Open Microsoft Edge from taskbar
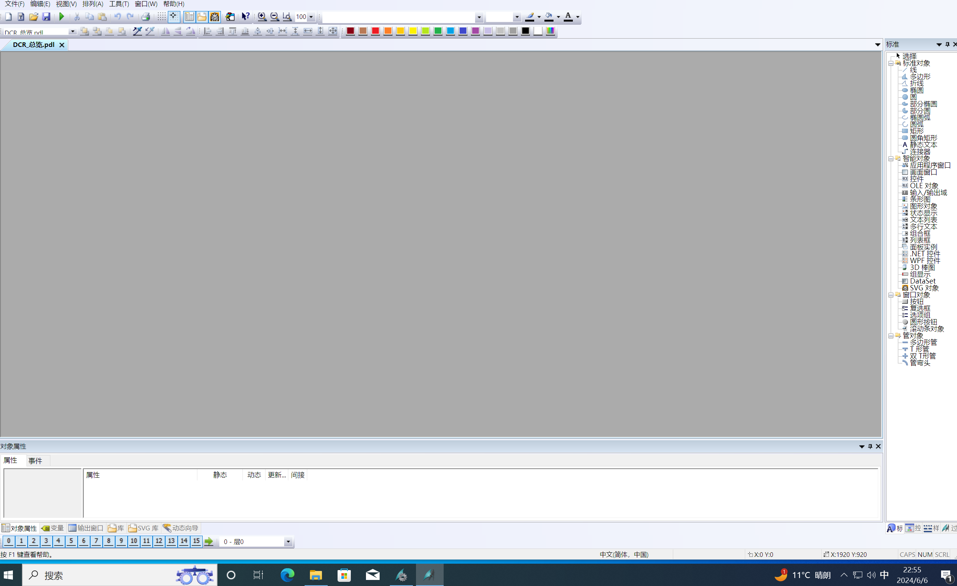The height and width of the screenshot is (586, 957). pos(288,575)
